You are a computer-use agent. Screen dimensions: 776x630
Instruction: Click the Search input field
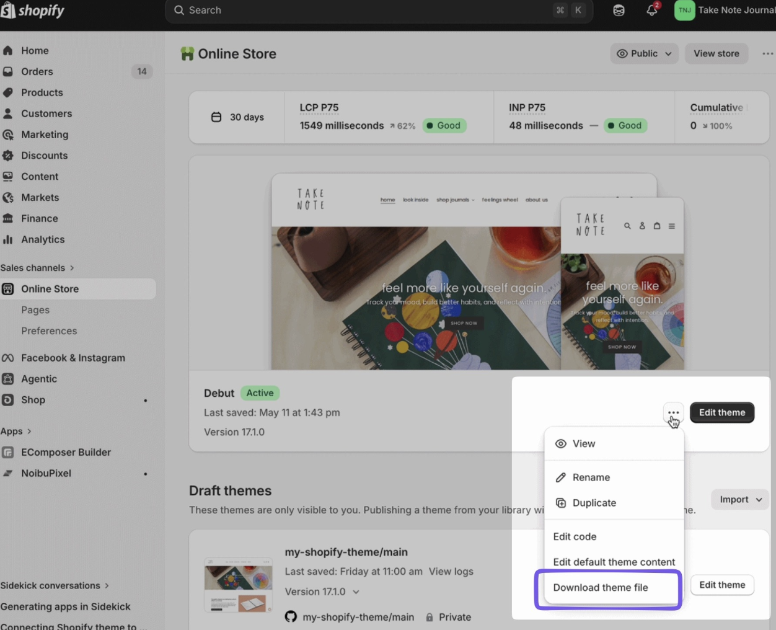tap(379, 11)
